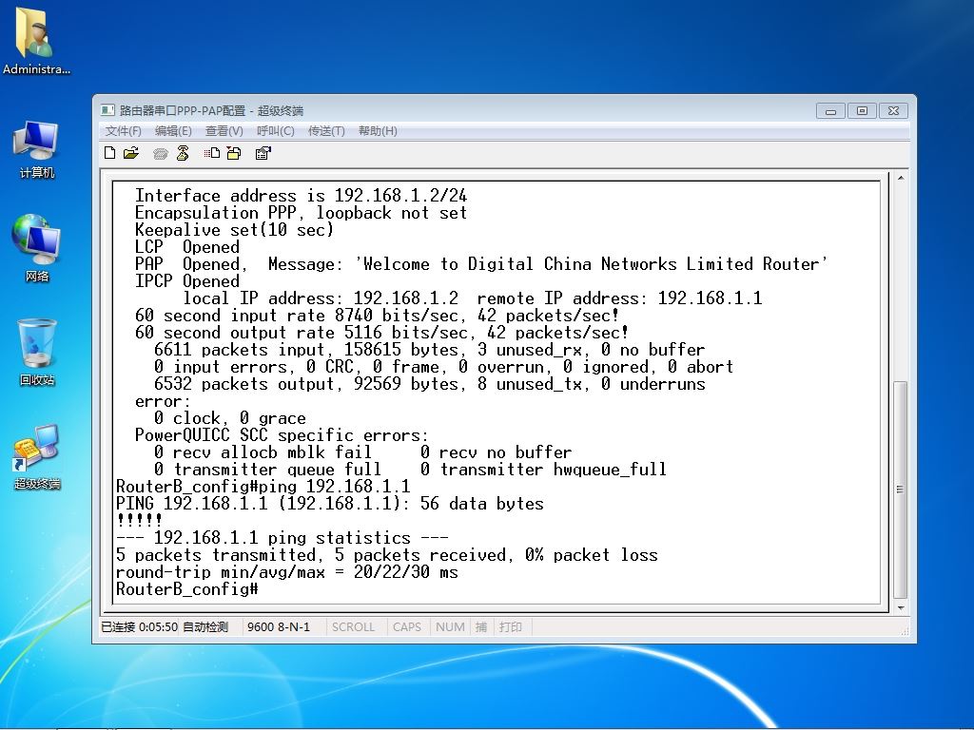Image resolution: width=974 pixels, height=730 pixels.
Task: Open the 查看(V) menu
Action: tap(224, 131)
